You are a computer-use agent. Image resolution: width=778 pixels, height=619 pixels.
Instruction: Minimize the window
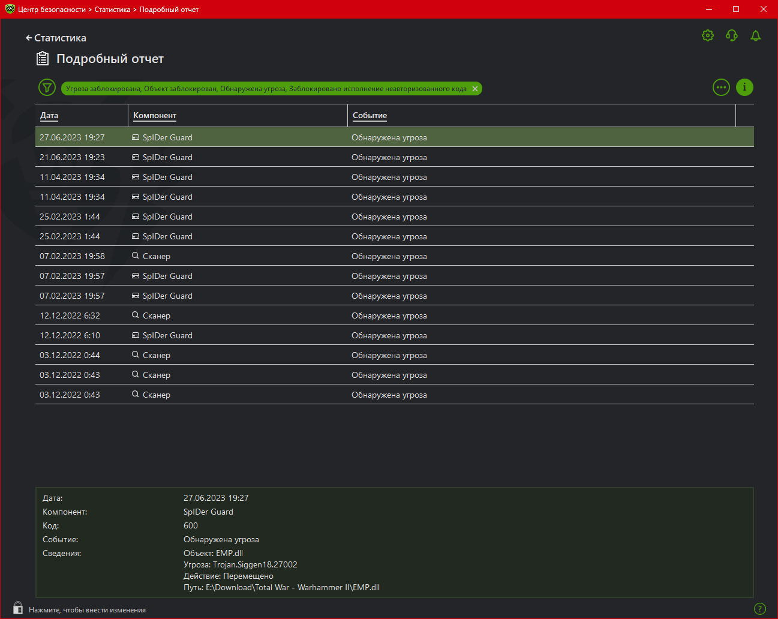(709, 9)
